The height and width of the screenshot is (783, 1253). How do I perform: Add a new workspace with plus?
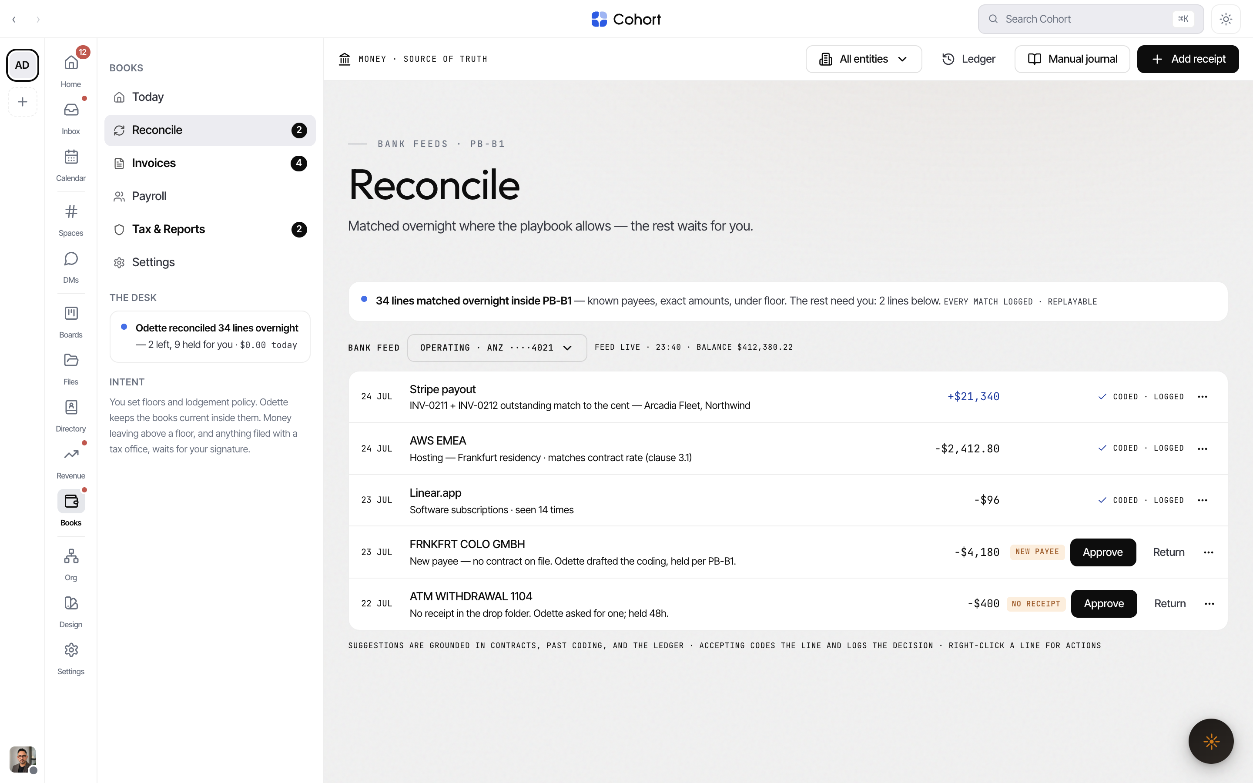(22, 102)
